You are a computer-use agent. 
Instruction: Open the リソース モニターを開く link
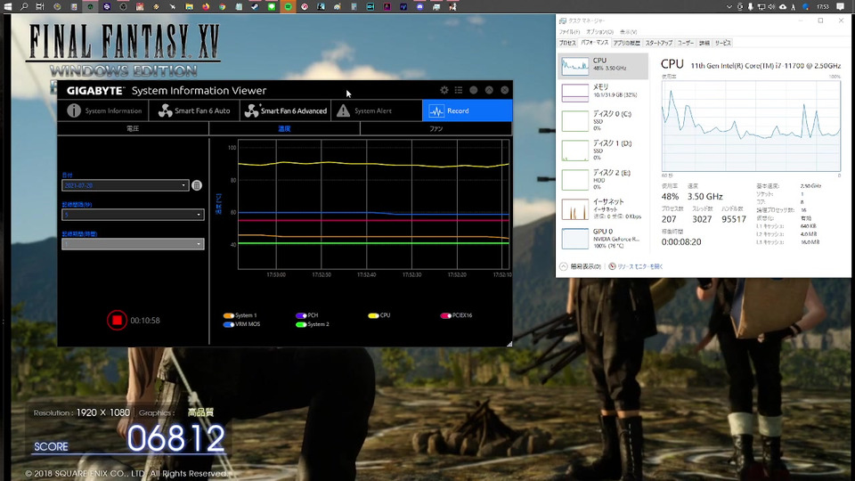pos(639,266)
